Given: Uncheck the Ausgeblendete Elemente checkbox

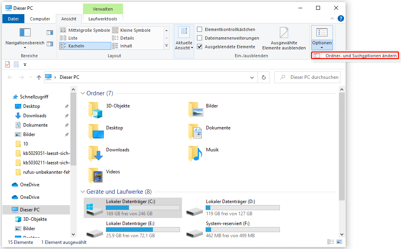Looking at the screenshot, I should (x=200, y=47).
